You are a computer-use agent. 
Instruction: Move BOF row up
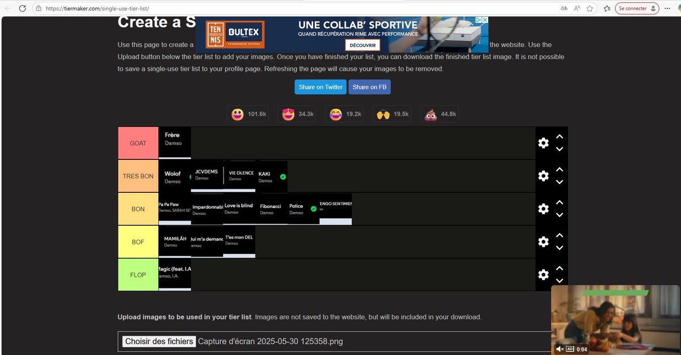(559, 235)
